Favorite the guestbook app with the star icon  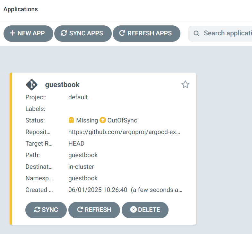pyautogui.click(x=185, y=85)
